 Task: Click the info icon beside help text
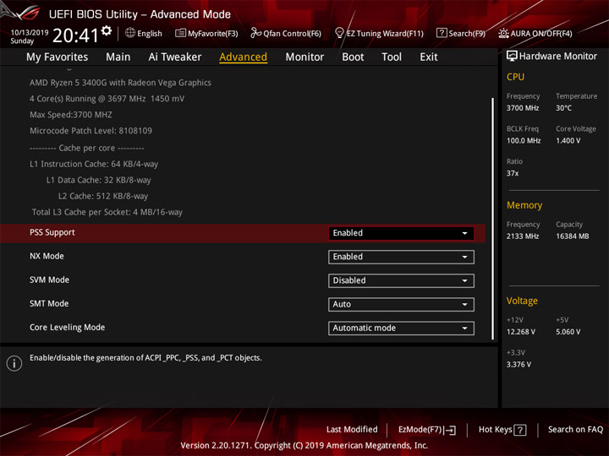(x=14, y=363)
